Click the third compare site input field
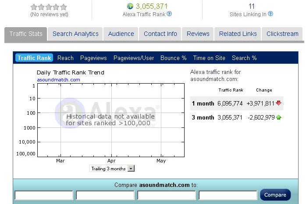This screenshot has height=204, width=306. click(x=167, y=195)
